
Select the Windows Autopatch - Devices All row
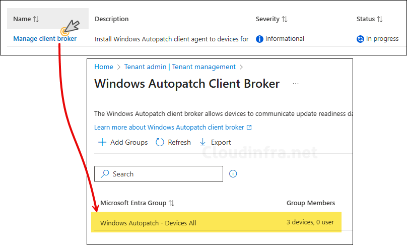[148, 222]
